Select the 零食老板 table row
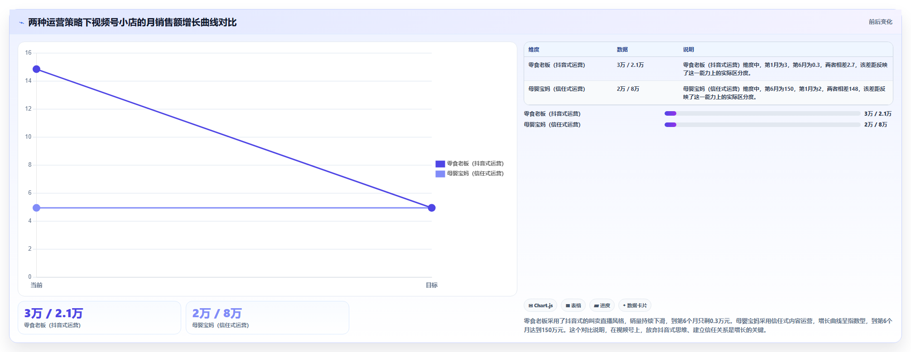The width and height of the screenshot is (911, 352). [709, 69]
